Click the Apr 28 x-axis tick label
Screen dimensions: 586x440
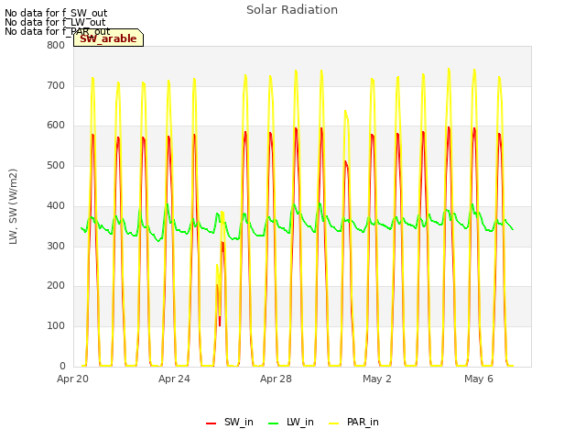pyautogui.click(x=276, y=379)
